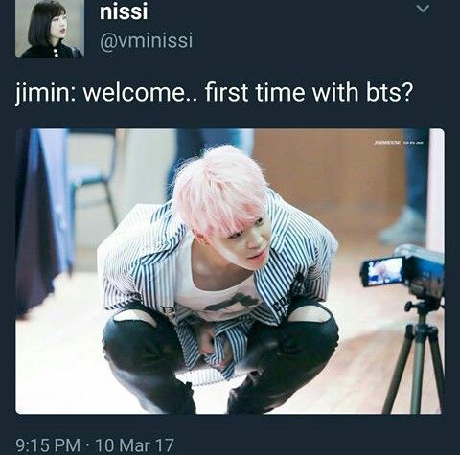Click the folding chair in the photo background
Viewport: 460px width, 455px height.
93,179
